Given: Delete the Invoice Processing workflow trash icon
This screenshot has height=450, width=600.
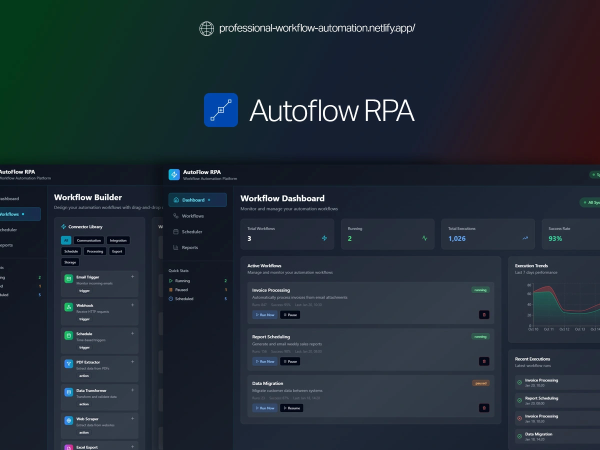Looking at the screenshot, I should click(484, 315).
